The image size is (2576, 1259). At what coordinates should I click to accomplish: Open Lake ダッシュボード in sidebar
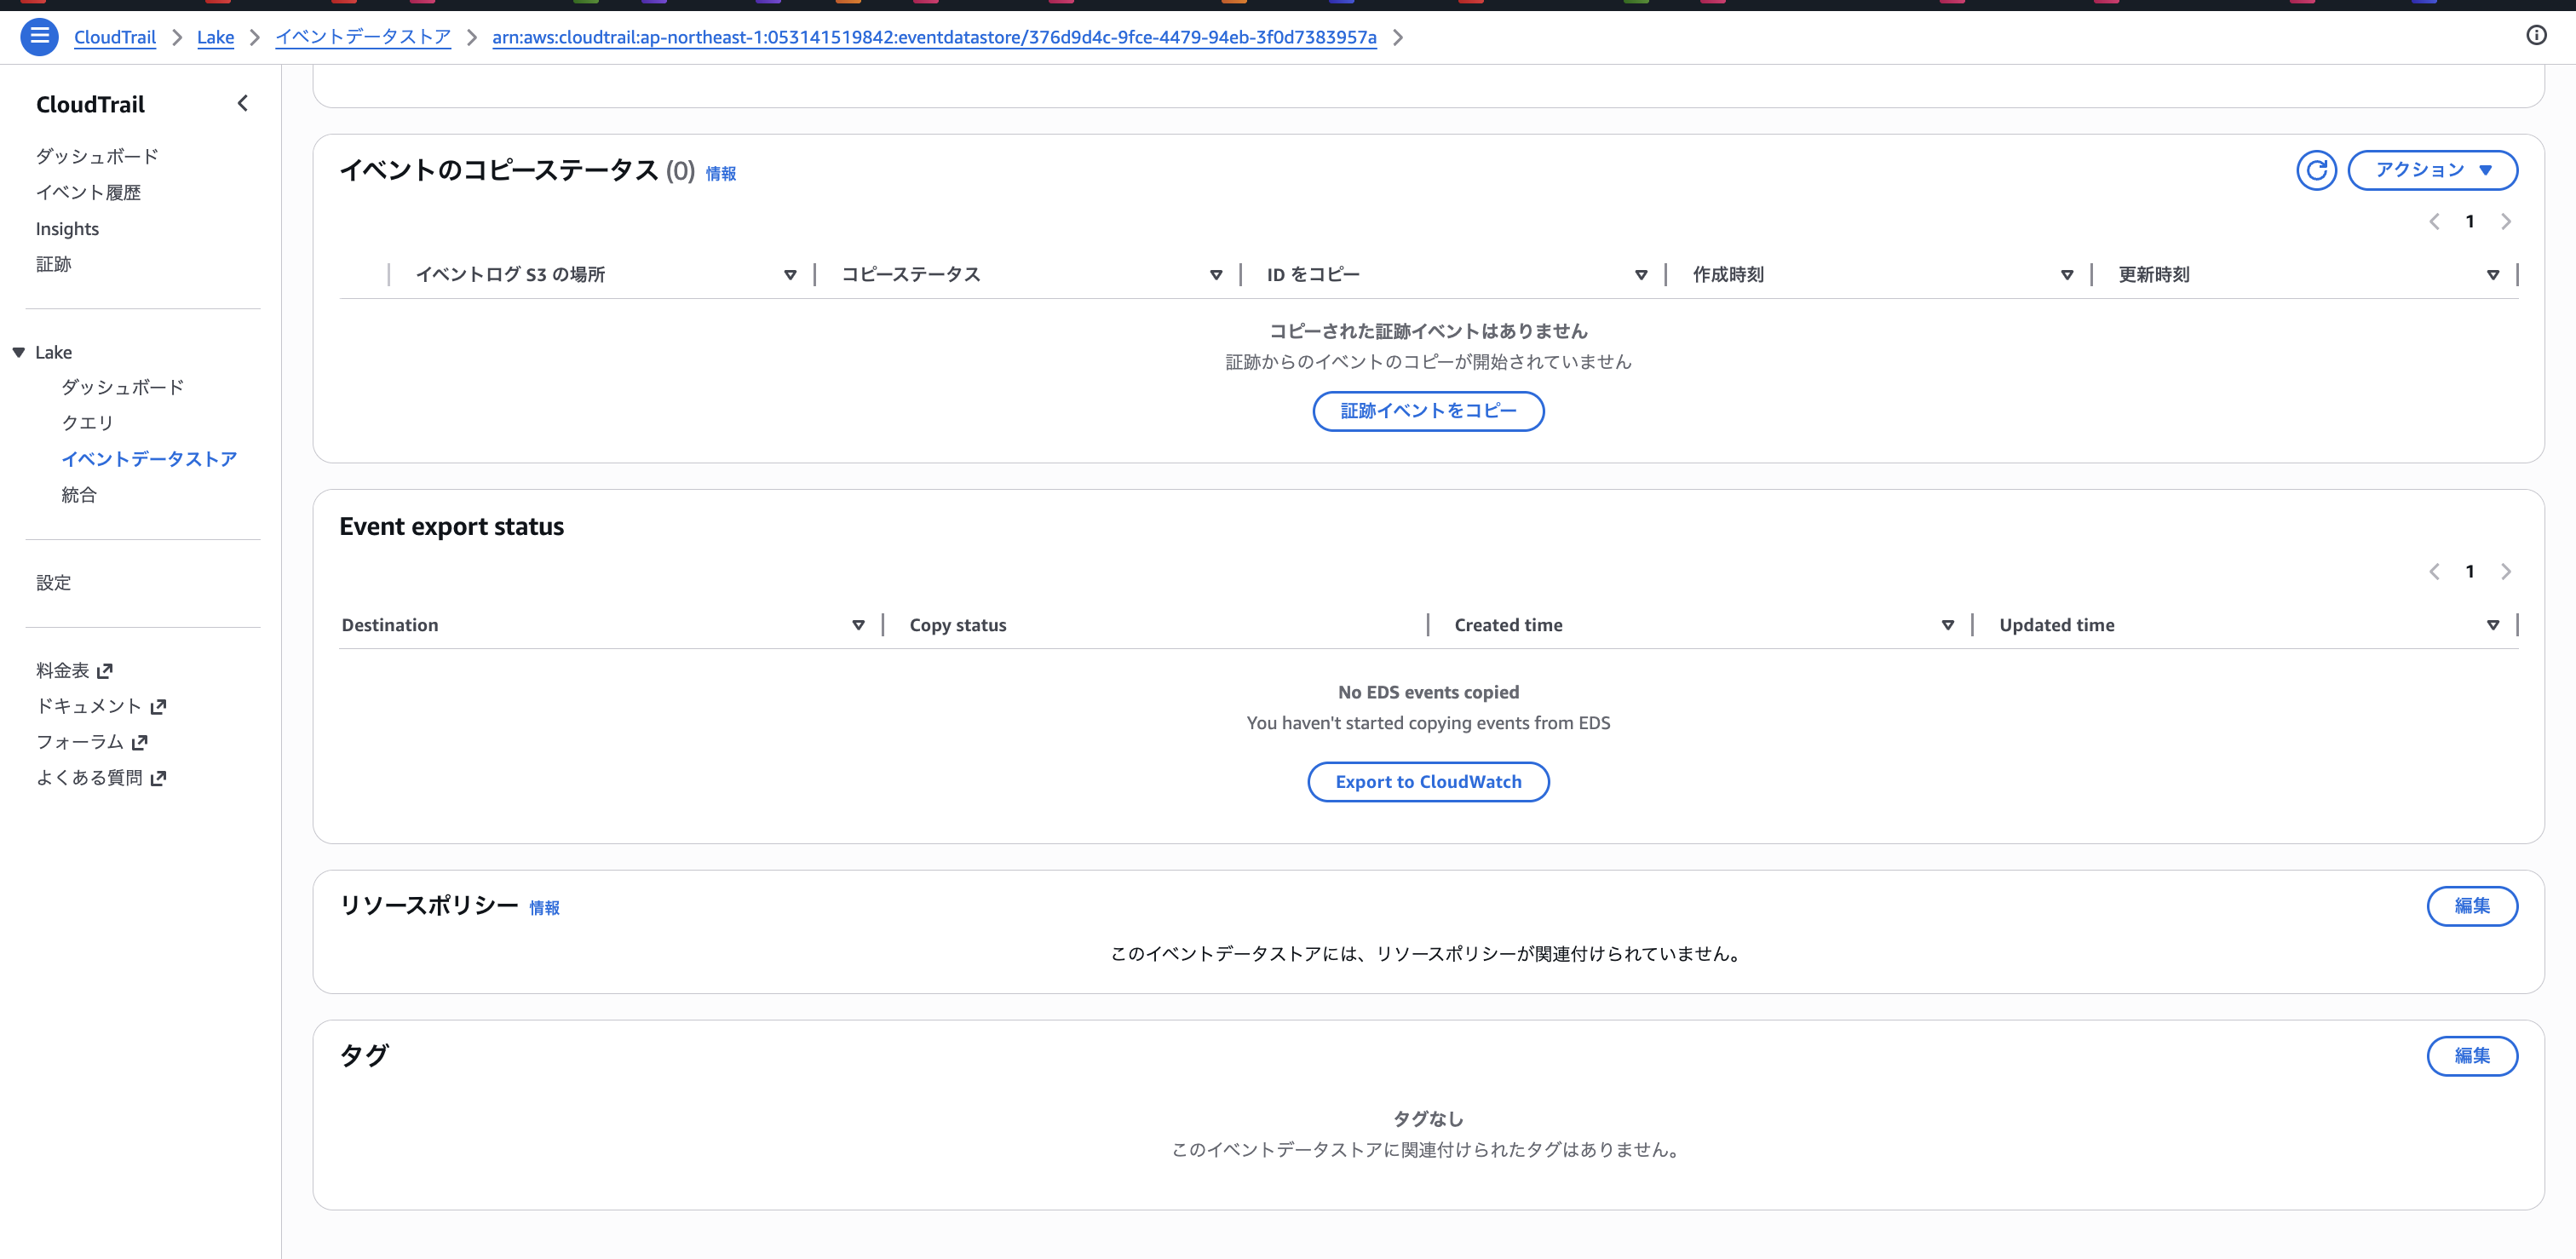coord(123,387)
